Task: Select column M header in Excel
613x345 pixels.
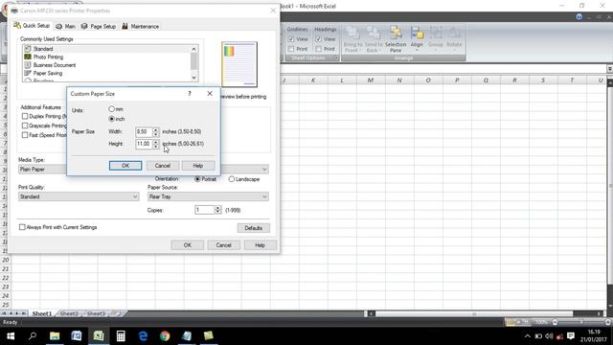Action: point(371,80)
